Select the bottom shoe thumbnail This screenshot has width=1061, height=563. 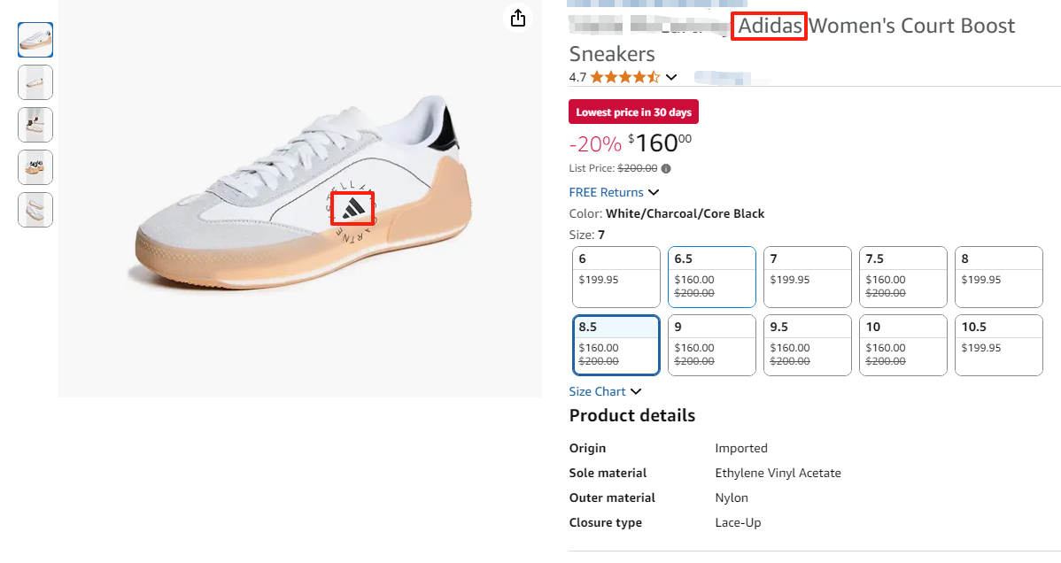[35, 210]
